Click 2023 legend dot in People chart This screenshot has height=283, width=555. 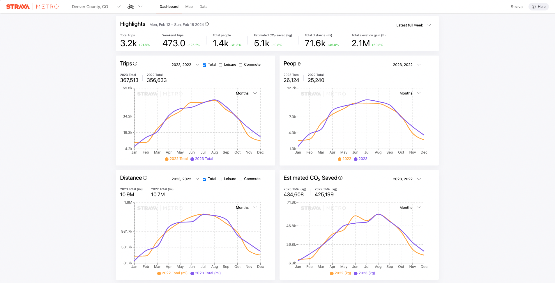[x=356, y=159]
